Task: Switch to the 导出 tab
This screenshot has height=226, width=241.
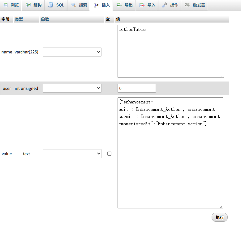Action: point(128,5)
